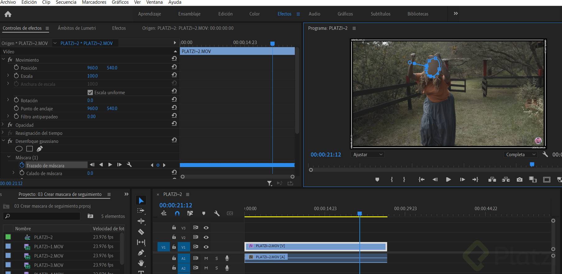562x274 pixels.
Task: Click the Home icon
Action: 8,14
